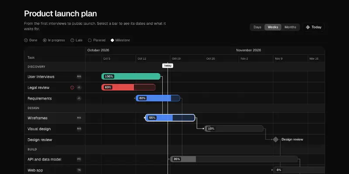This screenshot has height=174, width=349.
Task: Click the November 2026 month label
Action: point(249,50)
